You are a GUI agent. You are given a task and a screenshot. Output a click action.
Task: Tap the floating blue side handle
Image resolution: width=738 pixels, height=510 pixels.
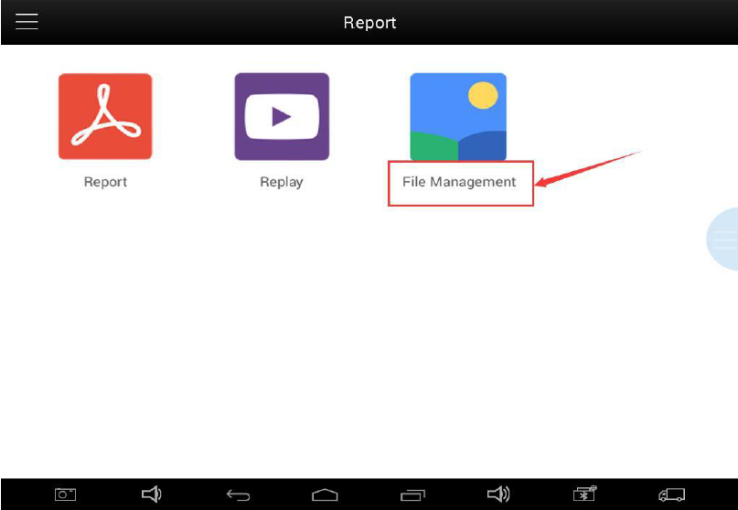click(722, 239)
